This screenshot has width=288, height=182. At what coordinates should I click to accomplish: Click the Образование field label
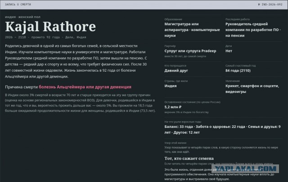[173, 19]
